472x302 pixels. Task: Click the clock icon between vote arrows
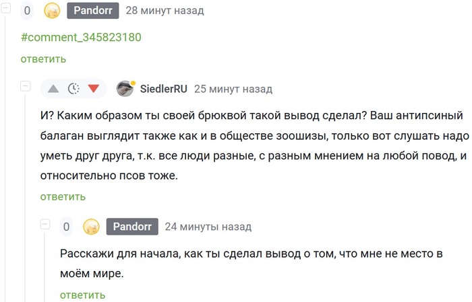point(73,89)
